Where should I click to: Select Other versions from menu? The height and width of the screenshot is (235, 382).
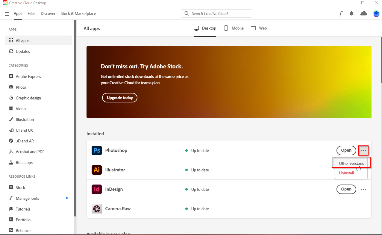[351, 163]
